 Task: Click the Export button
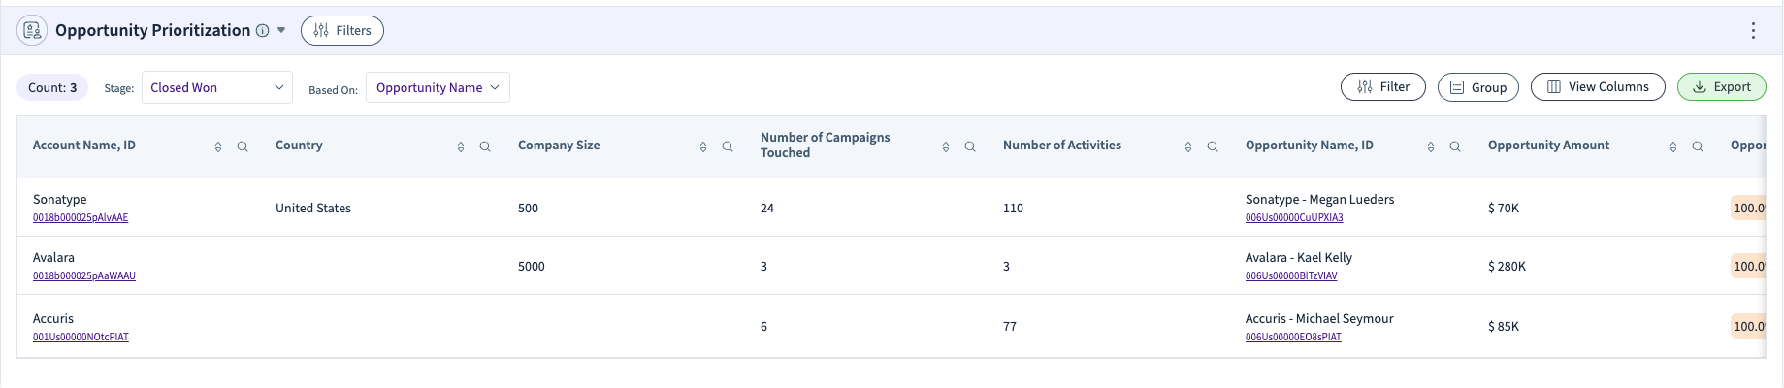click(x=1722, y=87)
